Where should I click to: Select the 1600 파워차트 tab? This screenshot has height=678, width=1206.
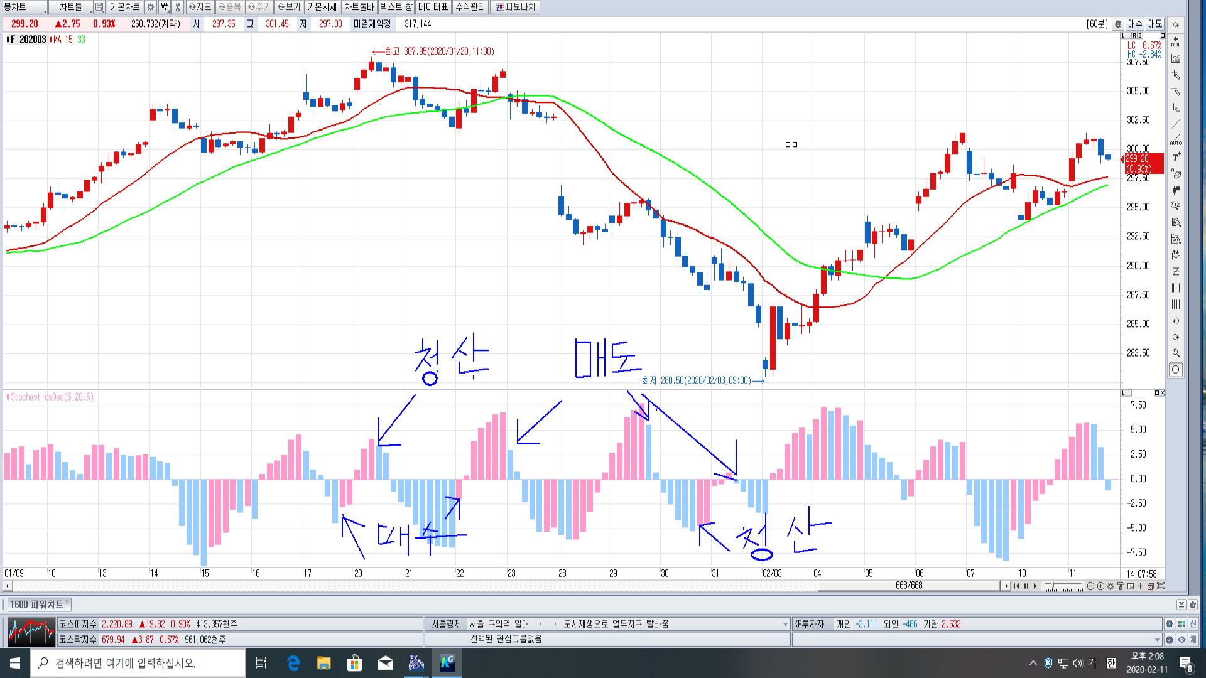(37, 605)
